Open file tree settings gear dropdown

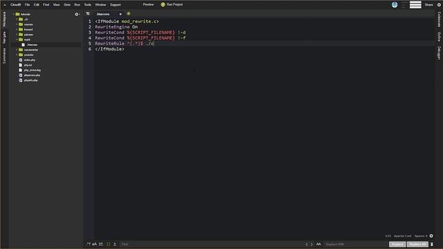coord(77,14)
